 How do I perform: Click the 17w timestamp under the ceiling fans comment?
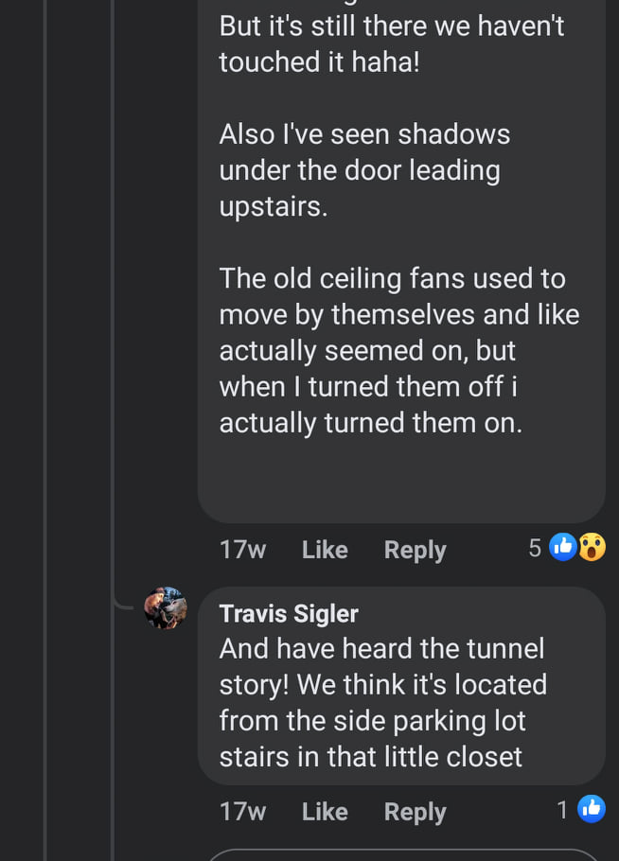click(x=242, y=550)
